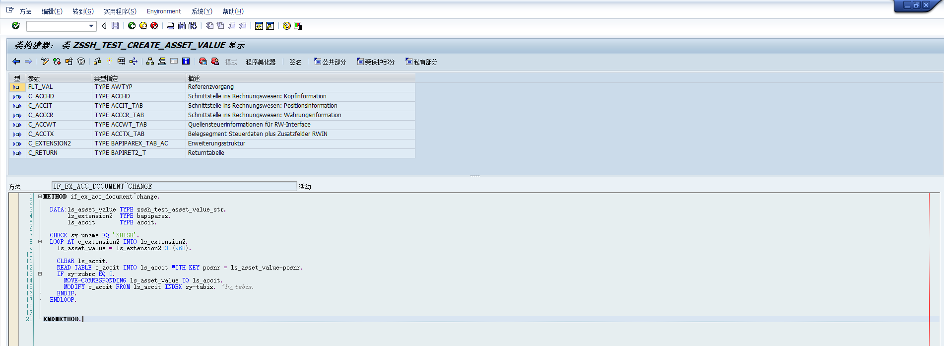Image resolution: width=944 pixels, height=346 pixels.
Task: Open the 编辑(E) menu
Action: click(52, 11)
